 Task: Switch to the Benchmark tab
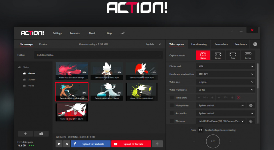point(241,44)
